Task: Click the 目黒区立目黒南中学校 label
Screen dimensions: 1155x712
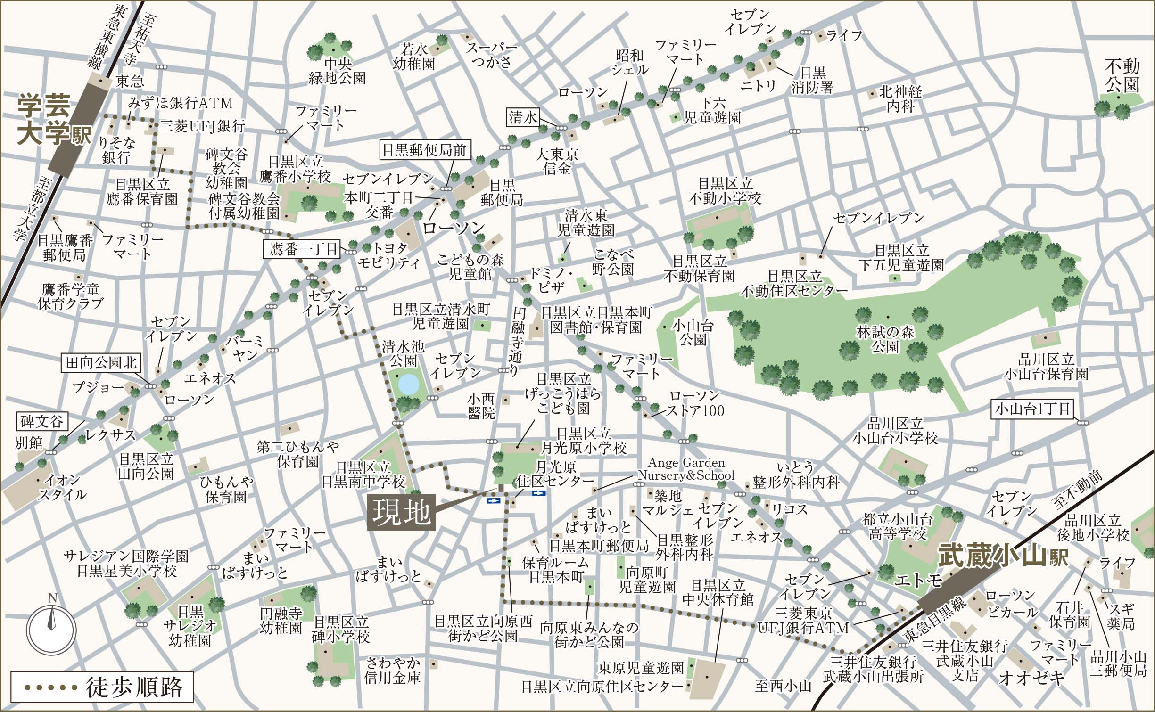Action: [x=363, y=475]
